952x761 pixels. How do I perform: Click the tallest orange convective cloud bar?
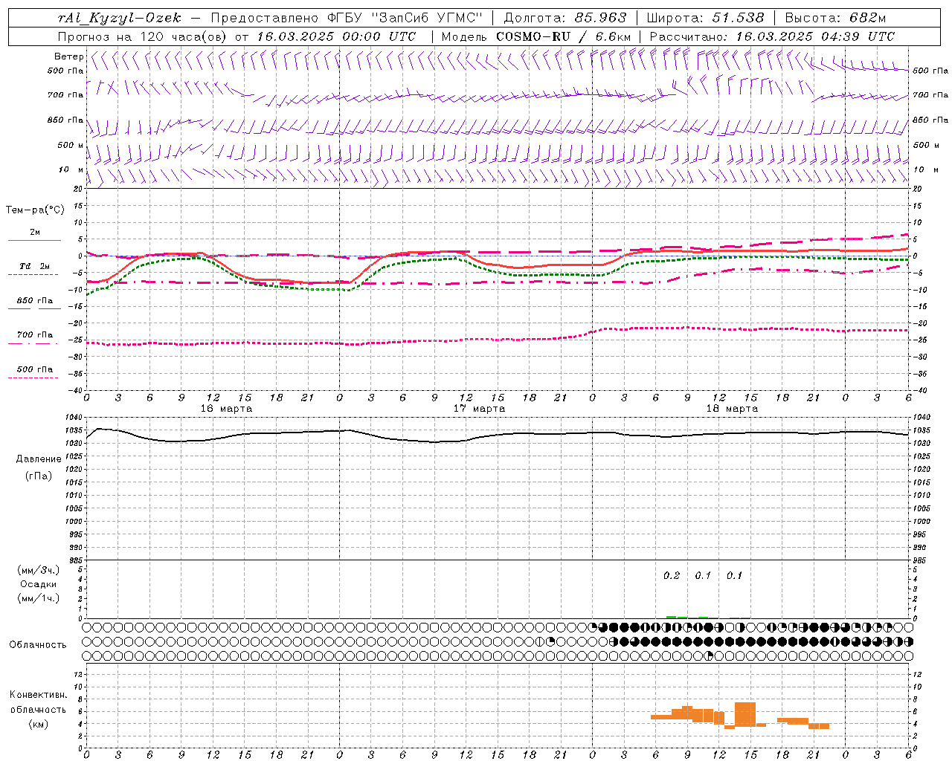coord(745,714)
